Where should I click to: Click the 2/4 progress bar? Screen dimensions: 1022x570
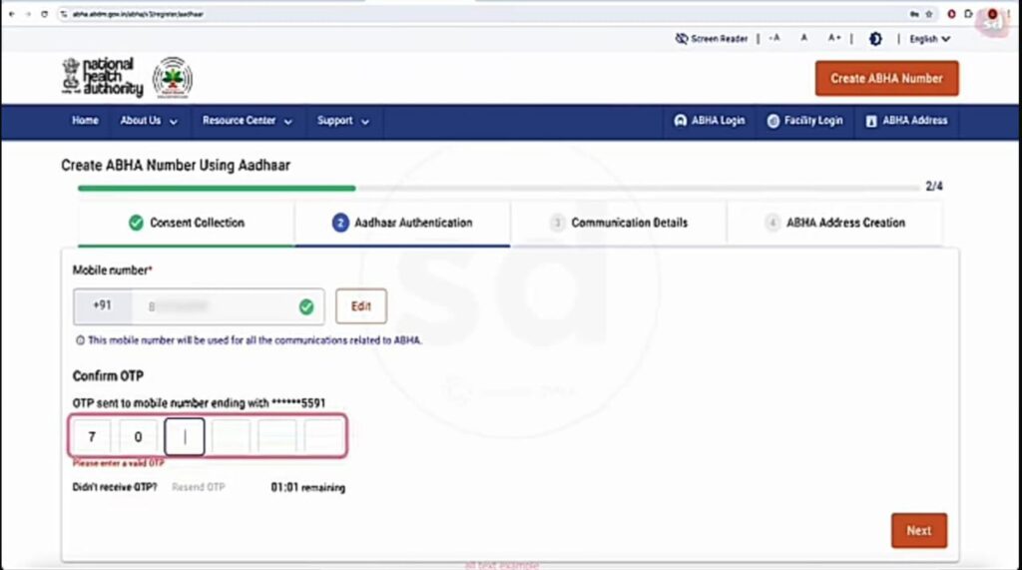point(498,188)
